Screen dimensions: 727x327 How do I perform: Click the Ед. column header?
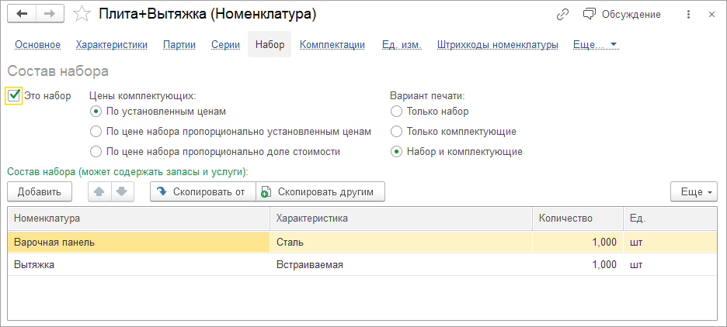coord(670,219)
